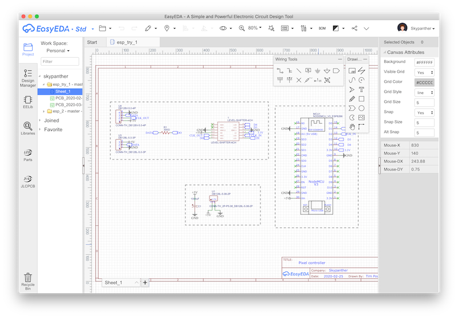Select the Image insert tool
458x318 pixels.
pyautogui.click(x=361, y=118)
